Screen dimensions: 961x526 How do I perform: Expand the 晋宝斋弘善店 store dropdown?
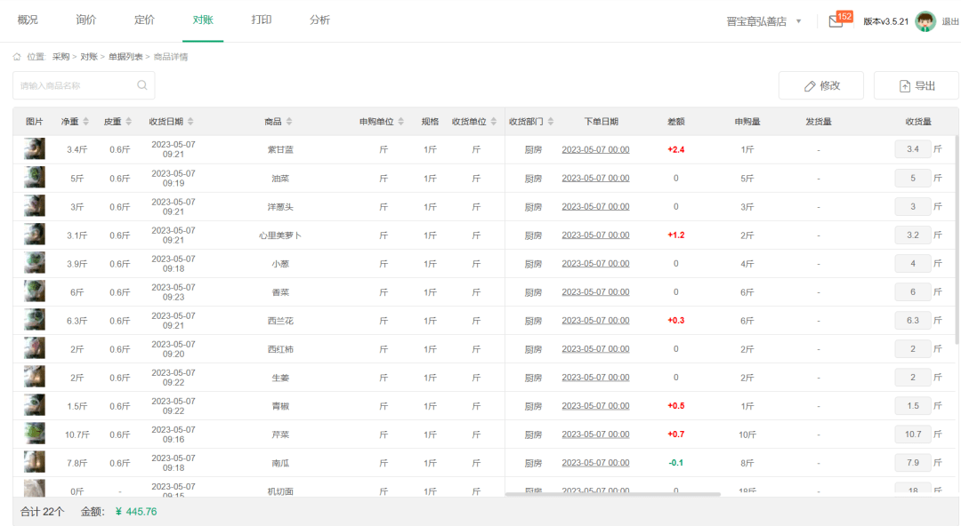click(798, 21)
